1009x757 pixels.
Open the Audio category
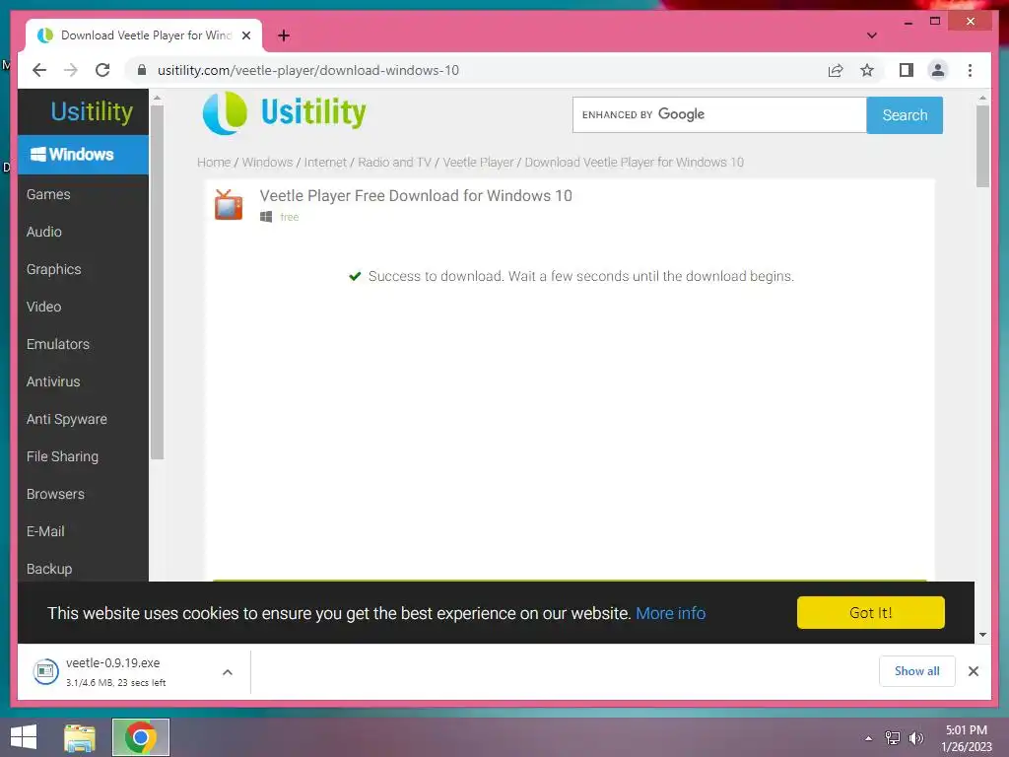point(43,232)
